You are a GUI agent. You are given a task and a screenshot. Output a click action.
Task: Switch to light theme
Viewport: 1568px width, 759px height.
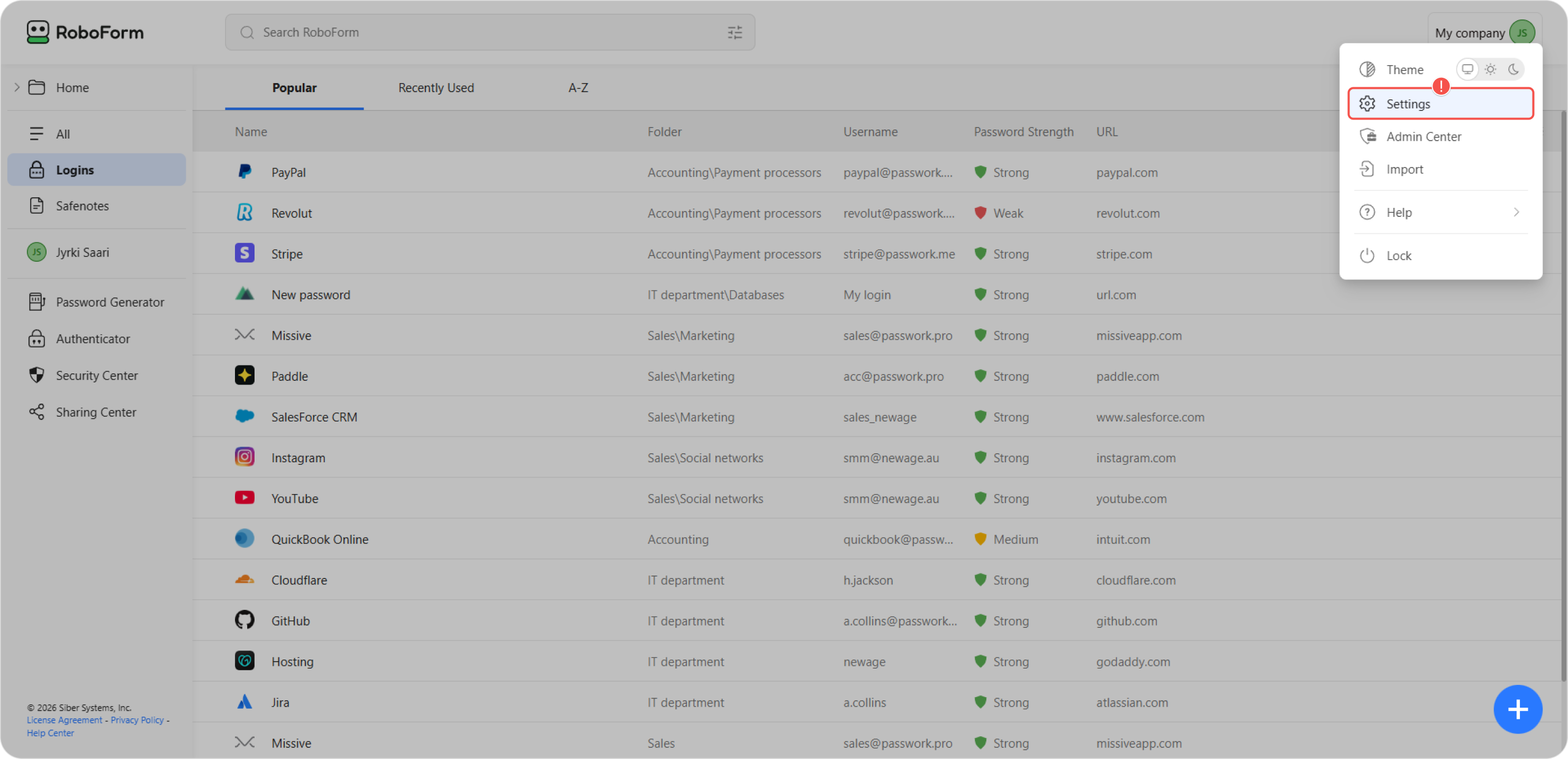[x=1490, y=69]
